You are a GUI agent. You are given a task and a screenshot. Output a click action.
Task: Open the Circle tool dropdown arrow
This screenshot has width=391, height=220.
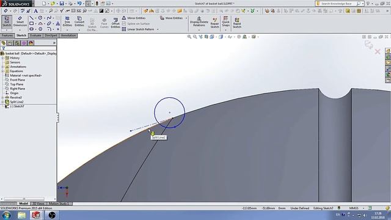pos(44,18)
